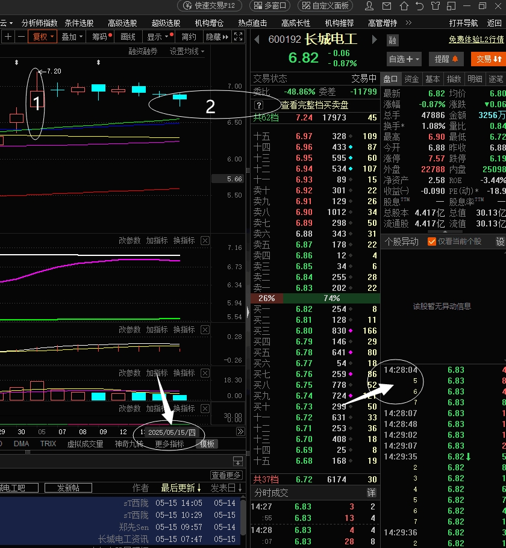Open the 复权 dropdown
Image resolution: width=506 pixels, height=548 pixels.
click(43, 37)
